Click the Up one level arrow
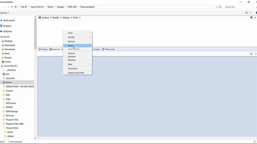This screenshot has width=257, height=144. (12, 7)
